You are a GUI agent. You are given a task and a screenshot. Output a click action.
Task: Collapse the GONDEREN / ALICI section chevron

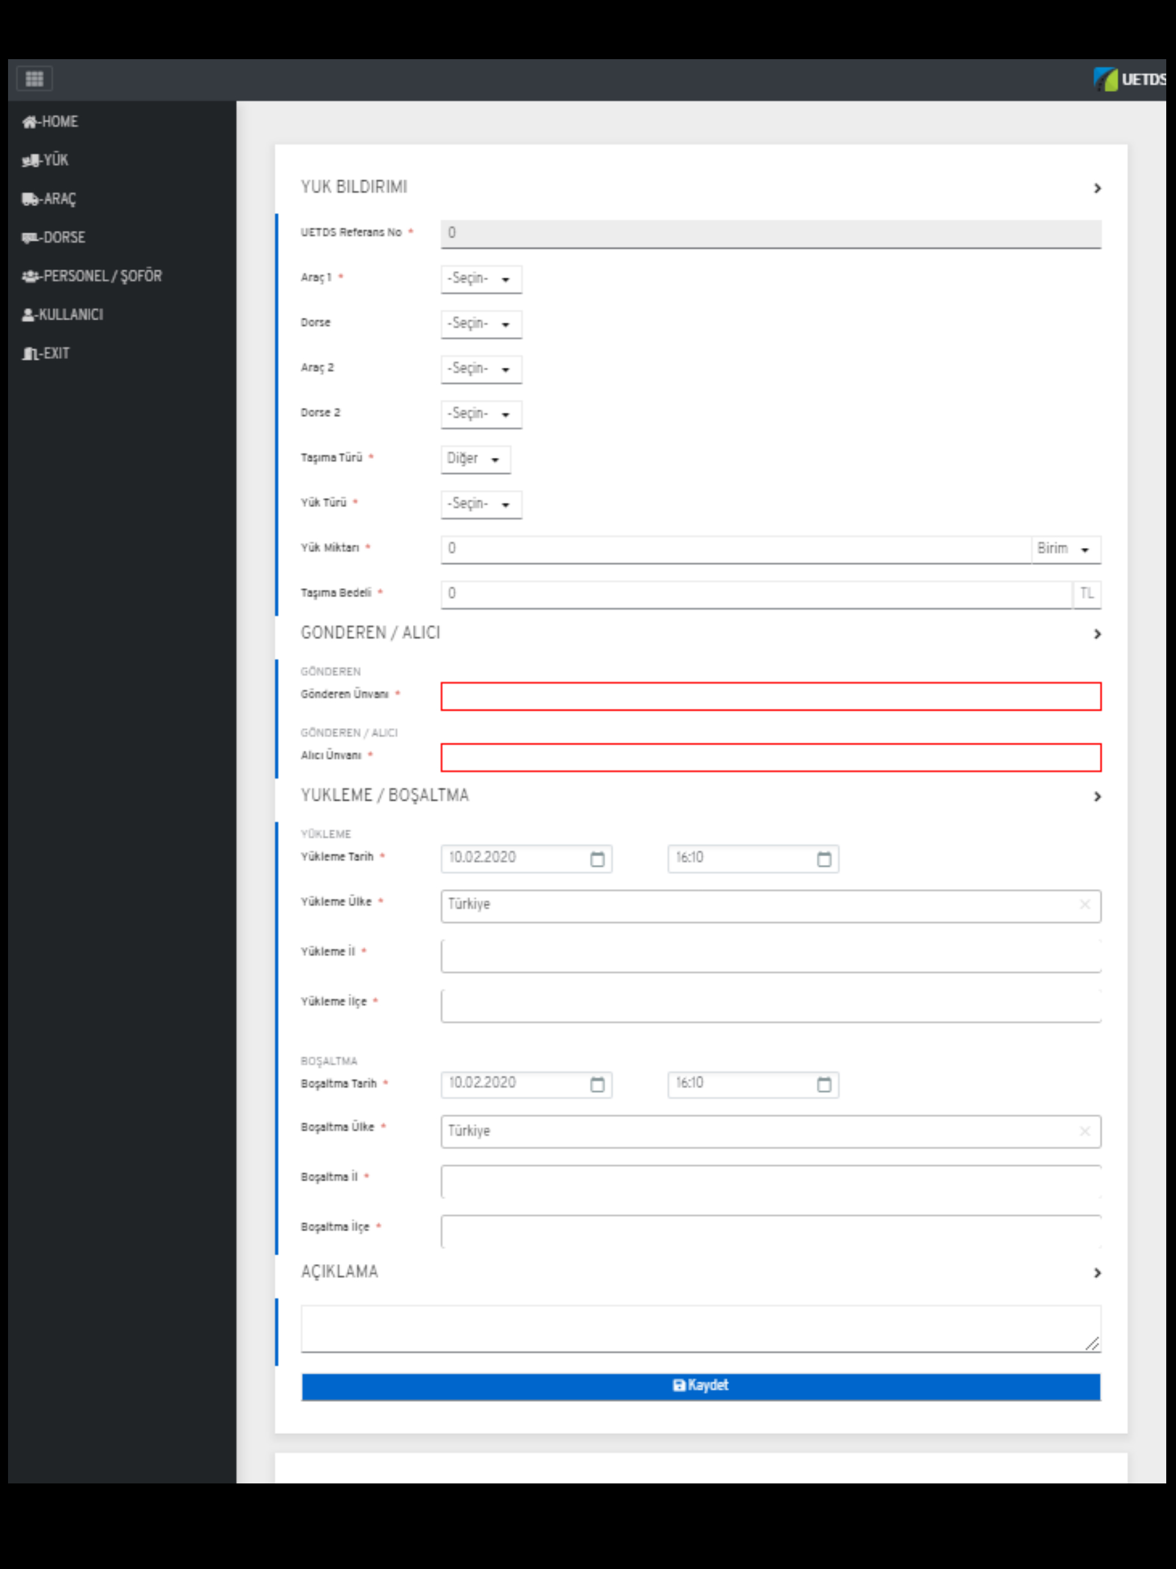click(x=1097, y=634)
